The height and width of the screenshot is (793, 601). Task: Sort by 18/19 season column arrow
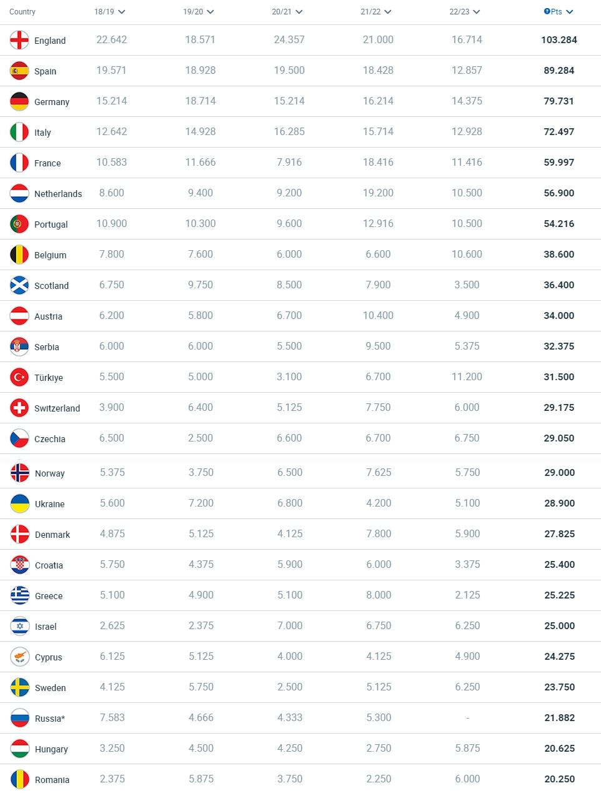[x=121, y=12]
